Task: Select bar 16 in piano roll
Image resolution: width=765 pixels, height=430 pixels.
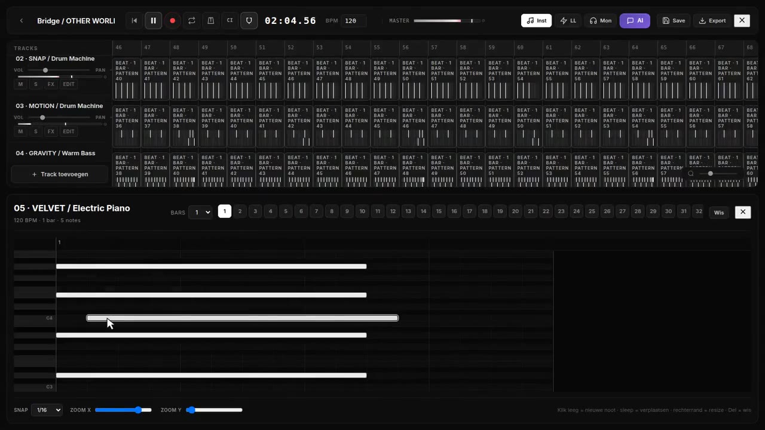Action: [454, 211]
